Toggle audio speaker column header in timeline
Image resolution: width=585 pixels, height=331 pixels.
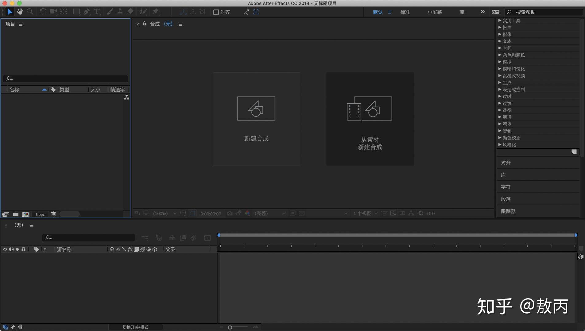click(x=11, y=249)
